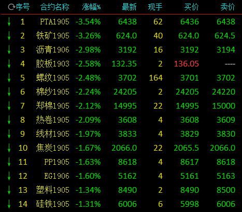Click the down arrow on 热卷1905 row
Screen dimensions: 242x212
point(9,120)
